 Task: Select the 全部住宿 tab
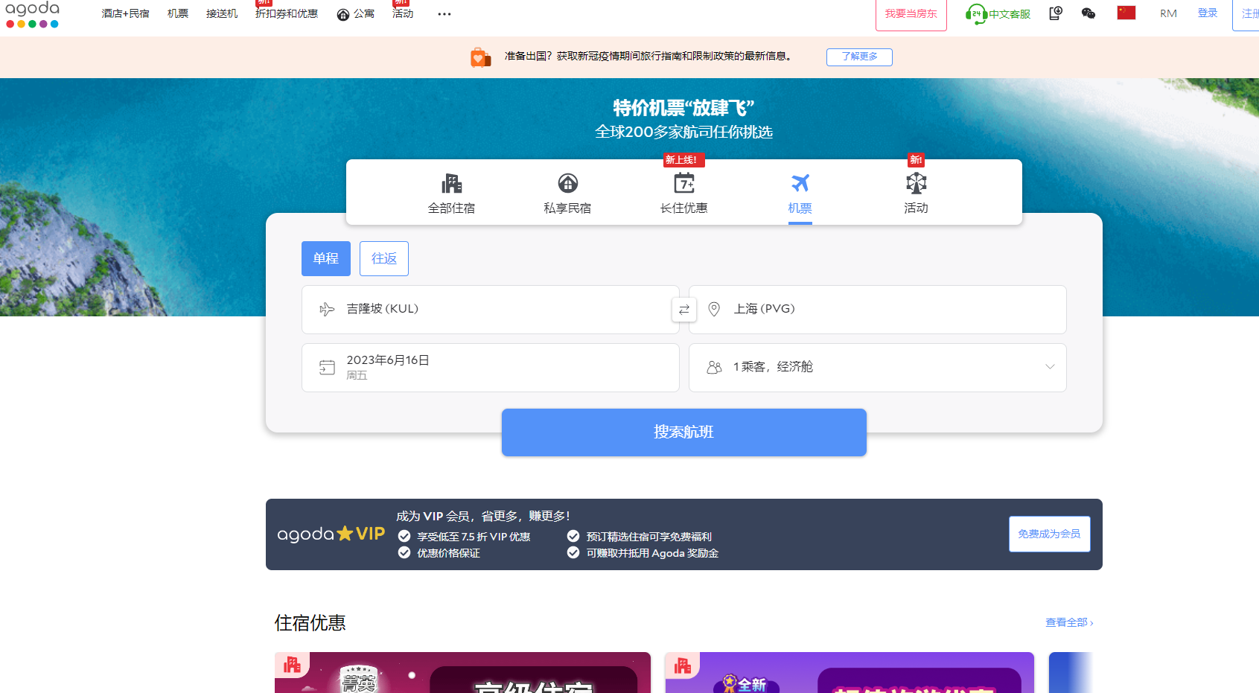[451, 193]
